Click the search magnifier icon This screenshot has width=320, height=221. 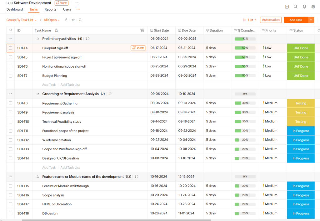tap(296, 7)
